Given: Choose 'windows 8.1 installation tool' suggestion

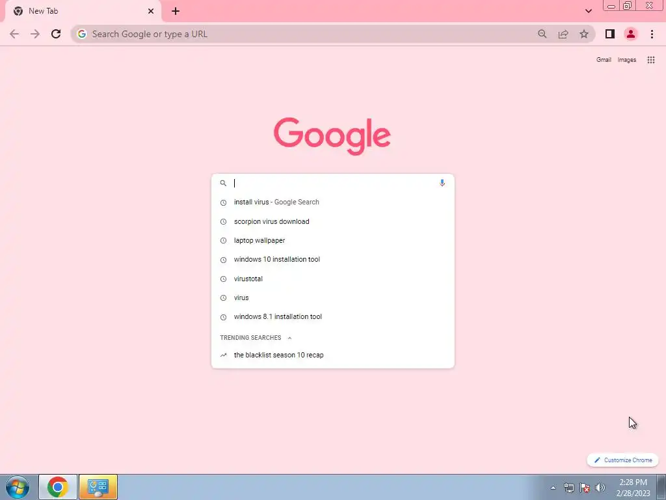Looking at the screenshot, I should click(332, 317).
